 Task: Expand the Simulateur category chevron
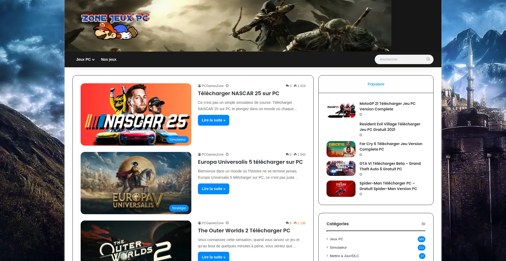327,248
